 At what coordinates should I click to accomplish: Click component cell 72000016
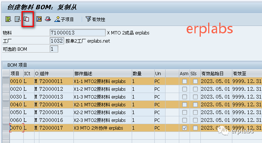(56, 120)
